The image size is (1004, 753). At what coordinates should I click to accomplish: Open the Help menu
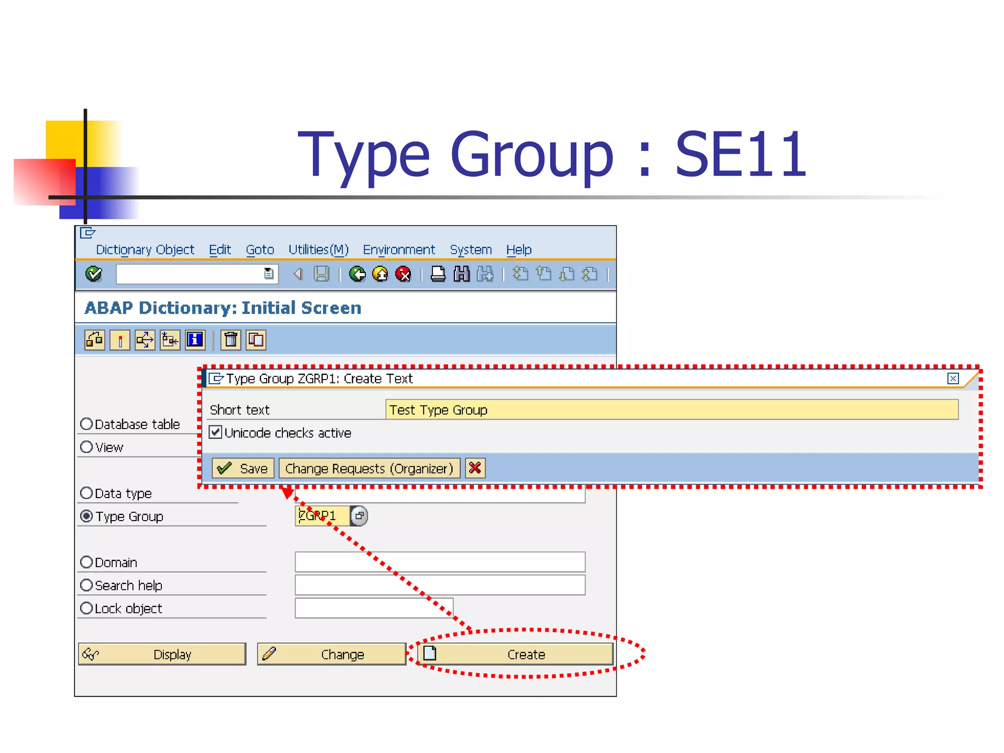coord(519,250)
